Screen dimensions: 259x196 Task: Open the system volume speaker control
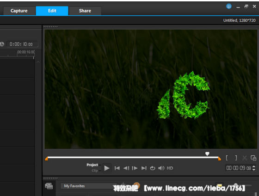tap(161, 168)
